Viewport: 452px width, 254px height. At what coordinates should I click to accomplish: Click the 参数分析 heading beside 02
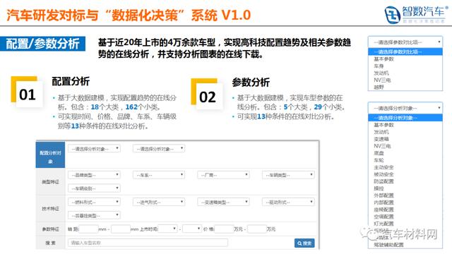(x=251, y=83)
